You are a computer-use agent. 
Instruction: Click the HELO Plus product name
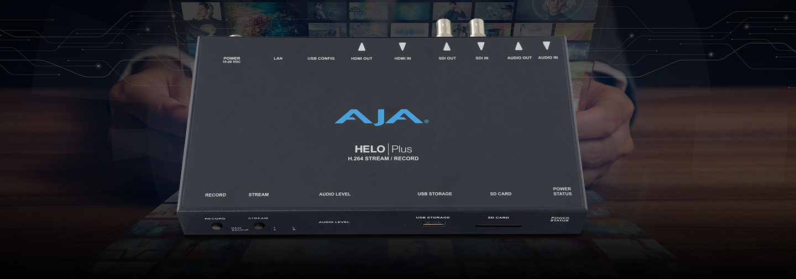click(x=383, y=149)
